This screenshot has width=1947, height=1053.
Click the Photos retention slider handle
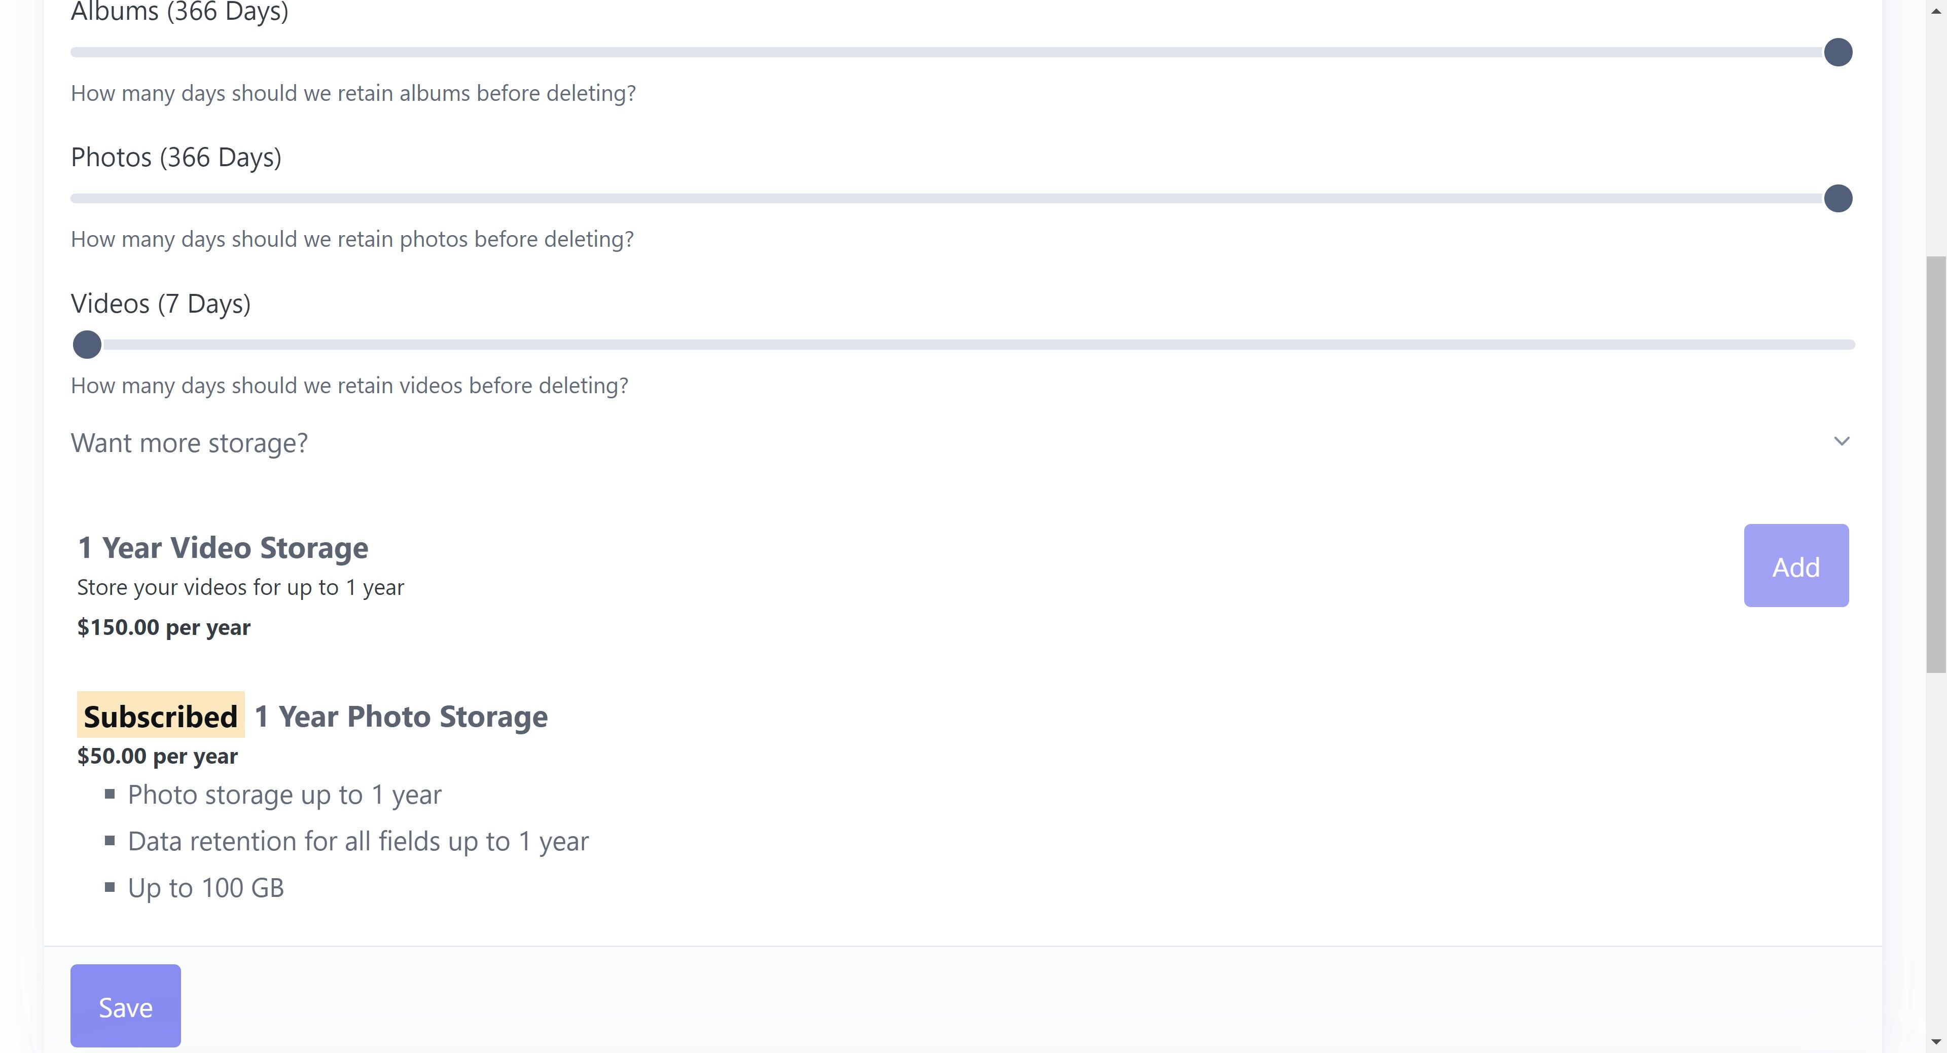1837,199
